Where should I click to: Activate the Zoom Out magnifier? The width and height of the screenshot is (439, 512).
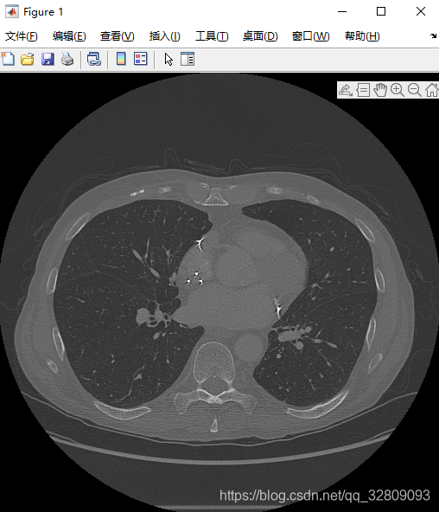[415, 90]
